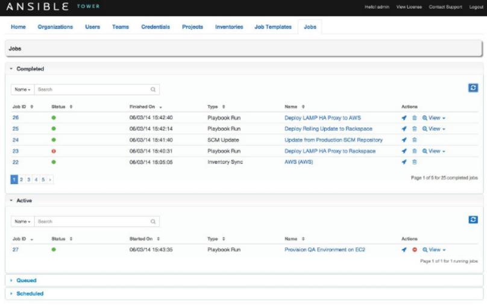Relaunch failed job 23 rocket icon
Image resolution: width=487 pixels, height=305 pixels.
404,151
